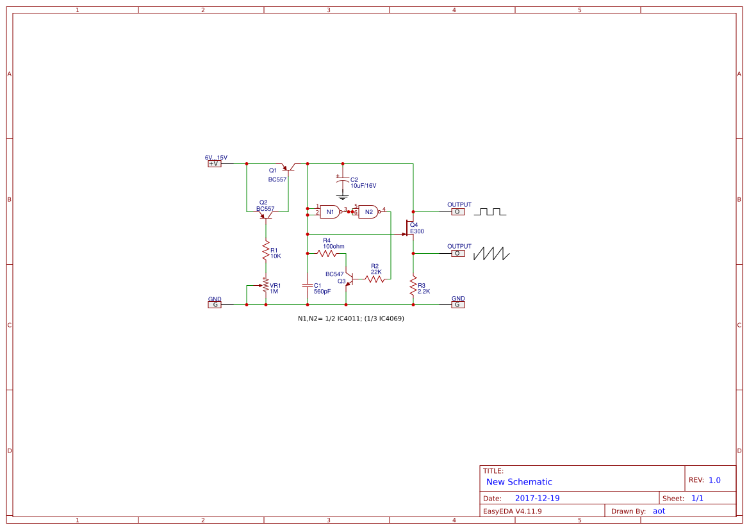Click the VR1 1M potentiometer symbol
The height and width of the screenshot is (530, 749).
click(266, 285)
